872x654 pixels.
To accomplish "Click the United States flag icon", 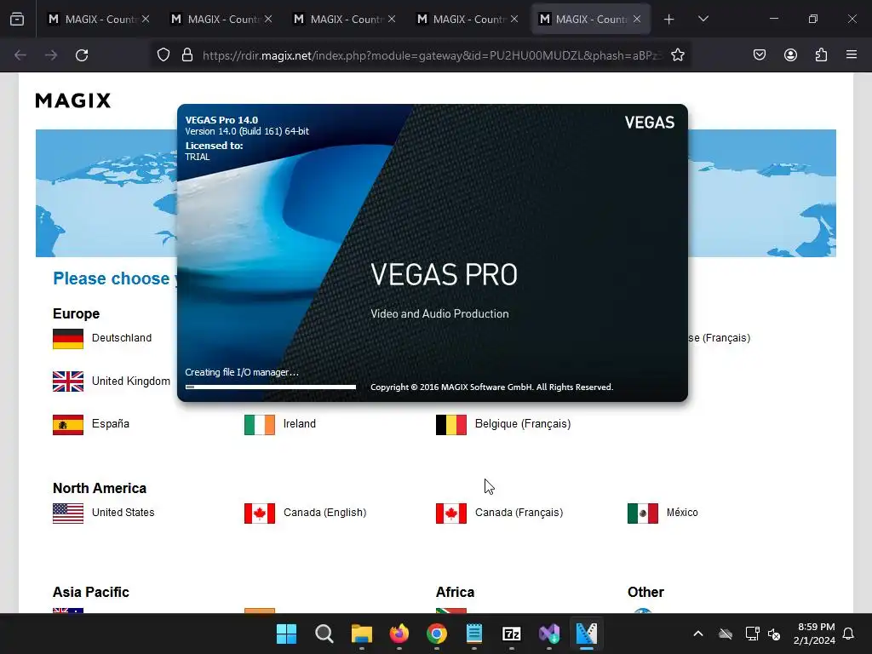I will 68,513.
